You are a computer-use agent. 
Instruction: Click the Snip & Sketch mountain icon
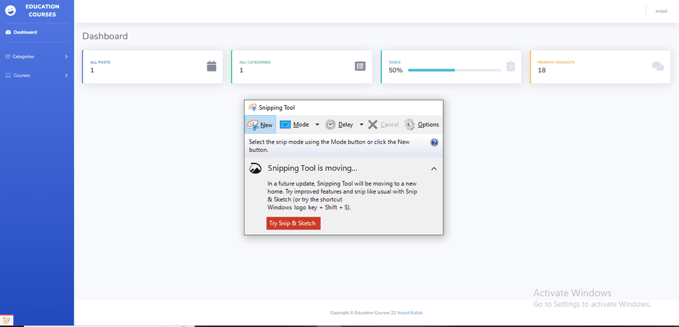coord(255,168)
